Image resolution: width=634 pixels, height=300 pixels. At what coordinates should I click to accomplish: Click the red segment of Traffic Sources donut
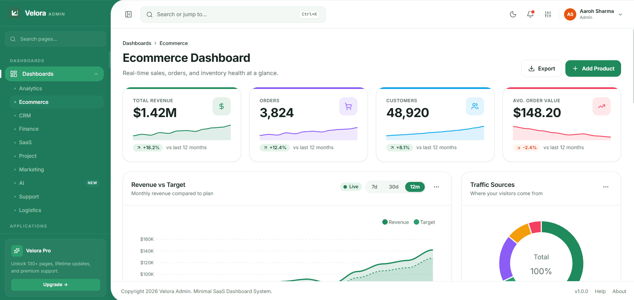pyautogui.click(x=535, y=228)
